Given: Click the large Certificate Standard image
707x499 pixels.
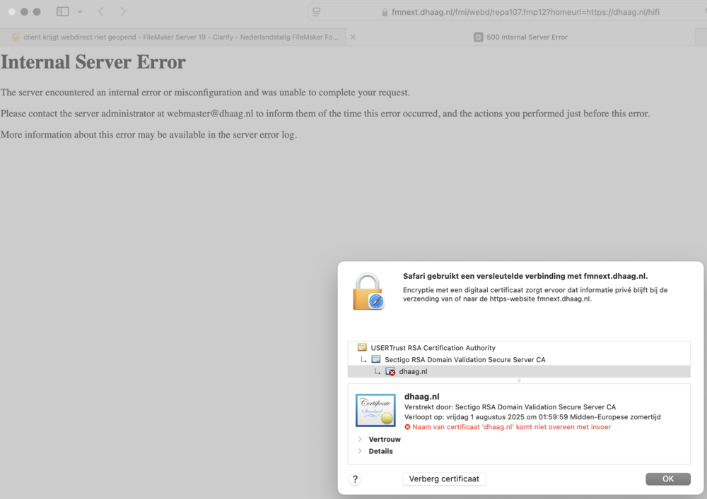Looking at the screenshot, I should [375, 410].
